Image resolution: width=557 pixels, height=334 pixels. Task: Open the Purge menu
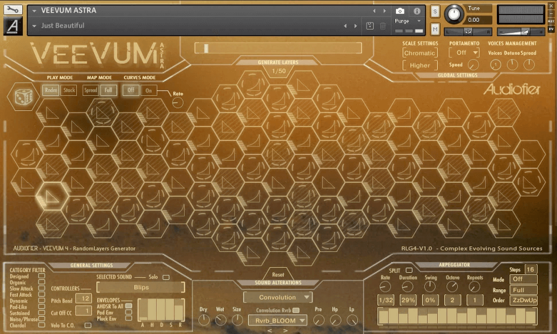[407, 21]
